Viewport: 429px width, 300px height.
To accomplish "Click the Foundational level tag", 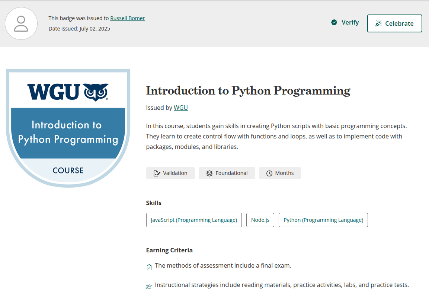I will click(x=227, y=173).
